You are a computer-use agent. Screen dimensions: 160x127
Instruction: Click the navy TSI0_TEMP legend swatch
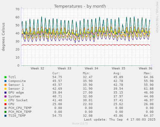5,116
